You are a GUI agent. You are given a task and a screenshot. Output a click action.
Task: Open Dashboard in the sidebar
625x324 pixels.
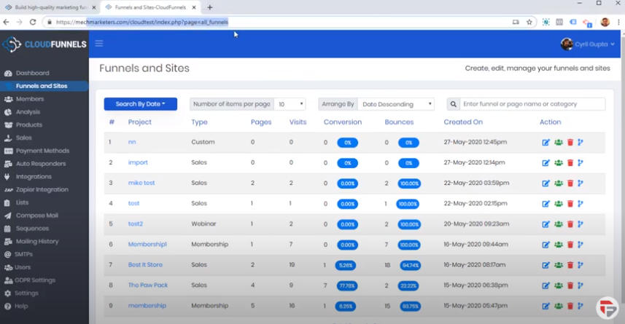(32, 73)
